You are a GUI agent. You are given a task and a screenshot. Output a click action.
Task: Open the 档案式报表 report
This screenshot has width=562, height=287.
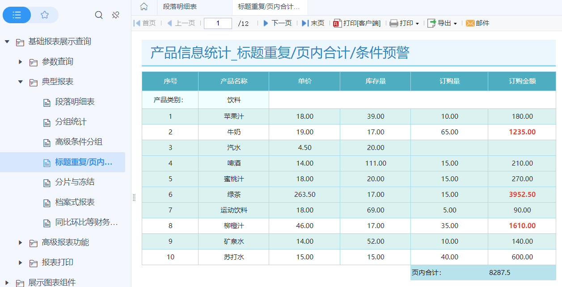(75, 202)
